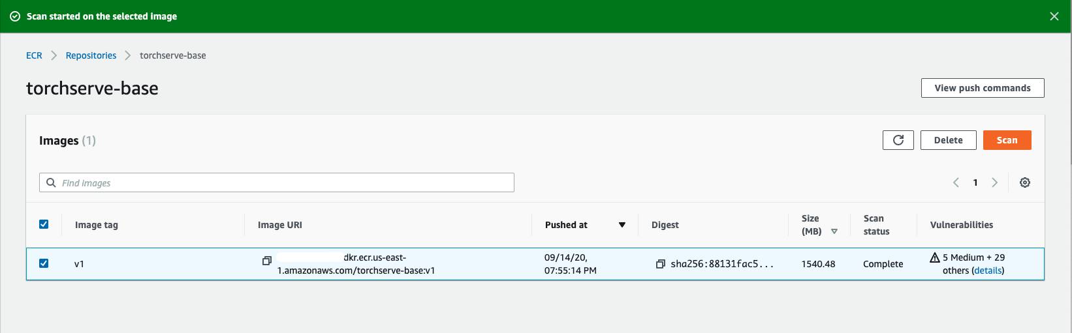Refresh the images list
This screenshot has width=1072, height=333.
tap(898, 140)
